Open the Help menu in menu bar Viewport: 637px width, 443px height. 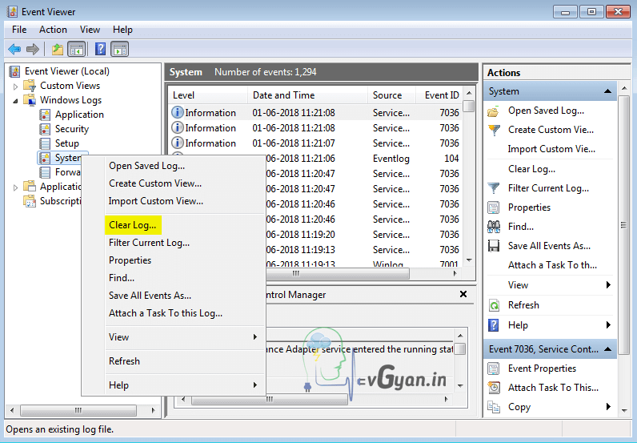coord(122,30)
